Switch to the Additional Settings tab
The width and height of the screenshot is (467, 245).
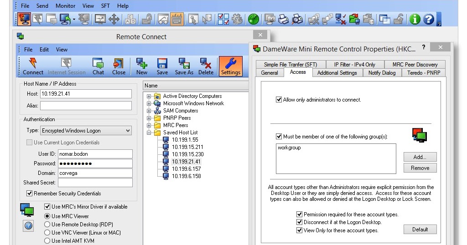337,73
